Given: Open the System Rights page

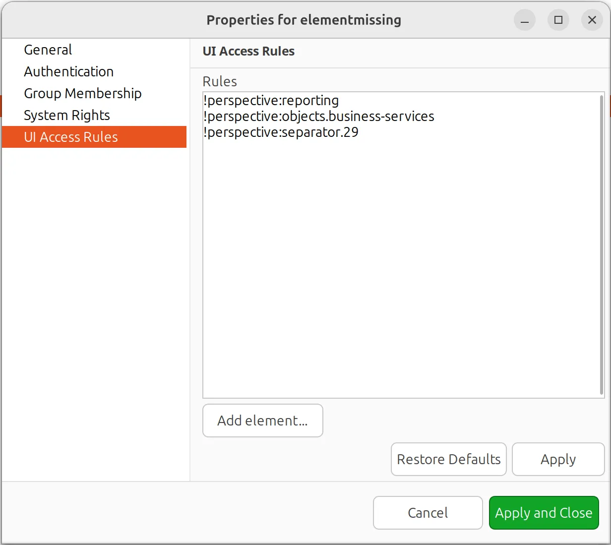Looking at the screenshot, I should (66, 115).
